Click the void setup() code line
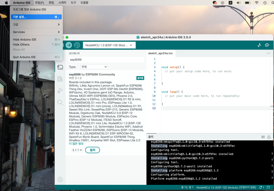The width and height of the screenshot is (274, 191). click(x=173, y=67)
